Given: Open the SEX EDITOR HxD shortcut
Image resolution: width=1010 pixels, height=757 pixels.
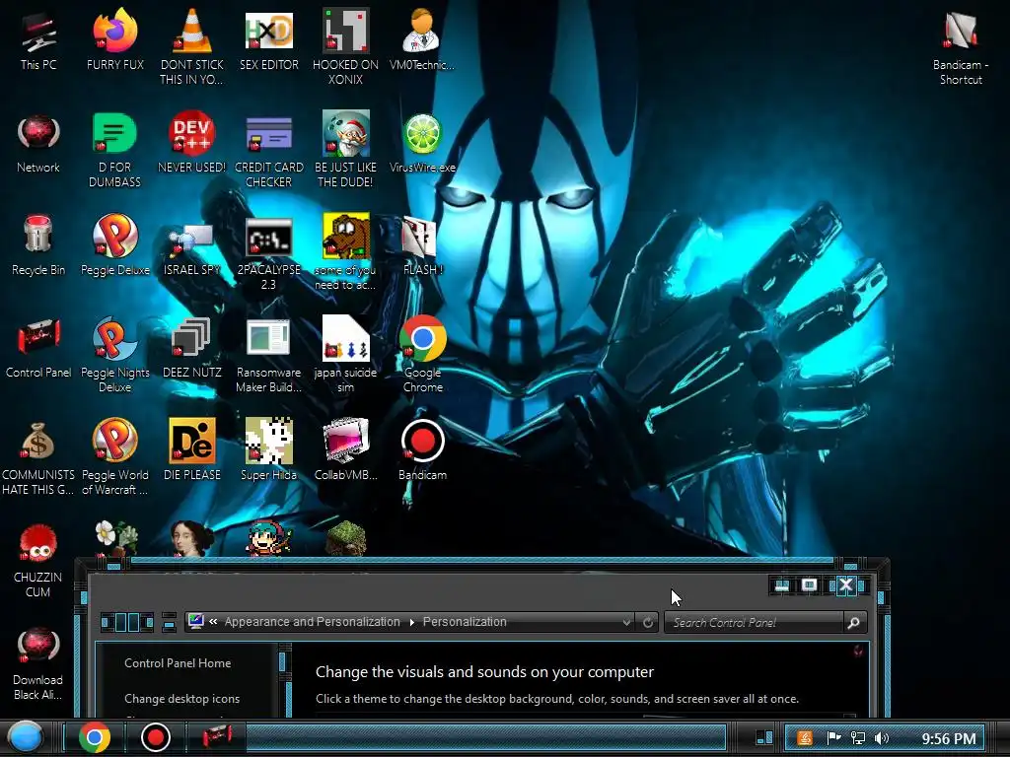Looking at the screenshot, I should tap(268, 40).
